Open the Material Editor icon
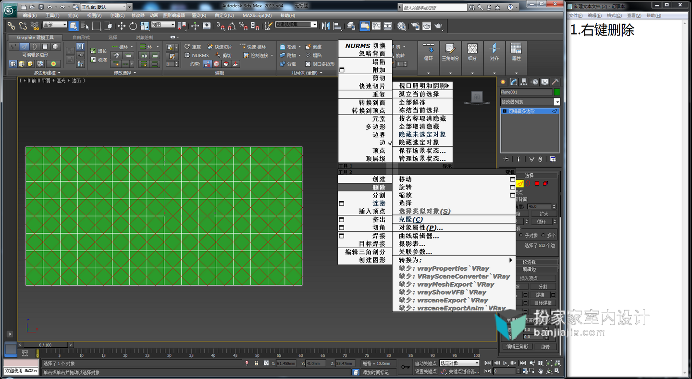692x379 pixels. [402, 25]
